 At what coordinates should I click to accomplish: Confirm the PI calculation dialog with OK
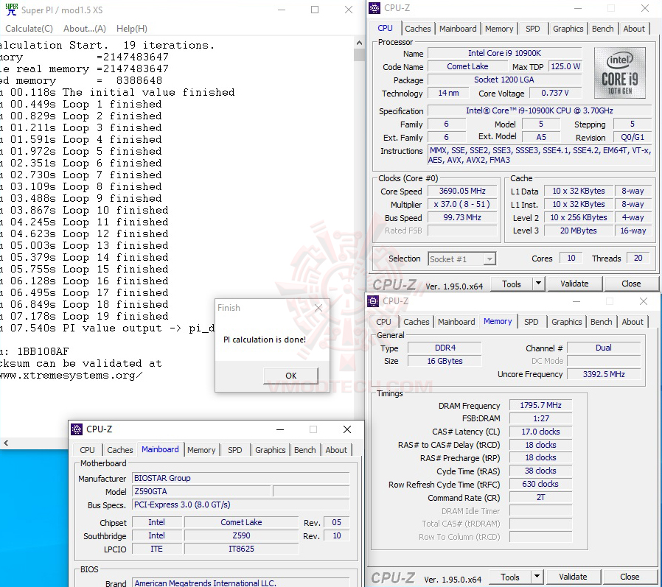point(291,376)
